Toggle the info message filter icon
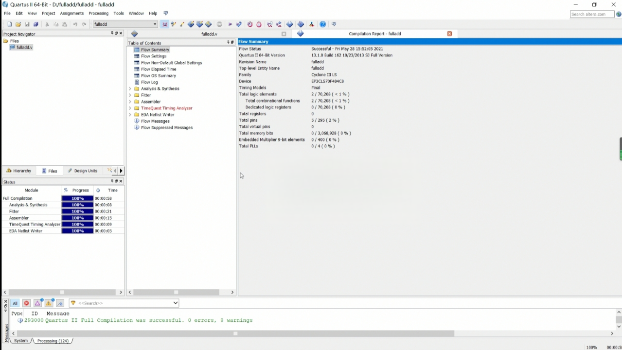This screenshot has height=350, width=622. (x=60, y=303)
